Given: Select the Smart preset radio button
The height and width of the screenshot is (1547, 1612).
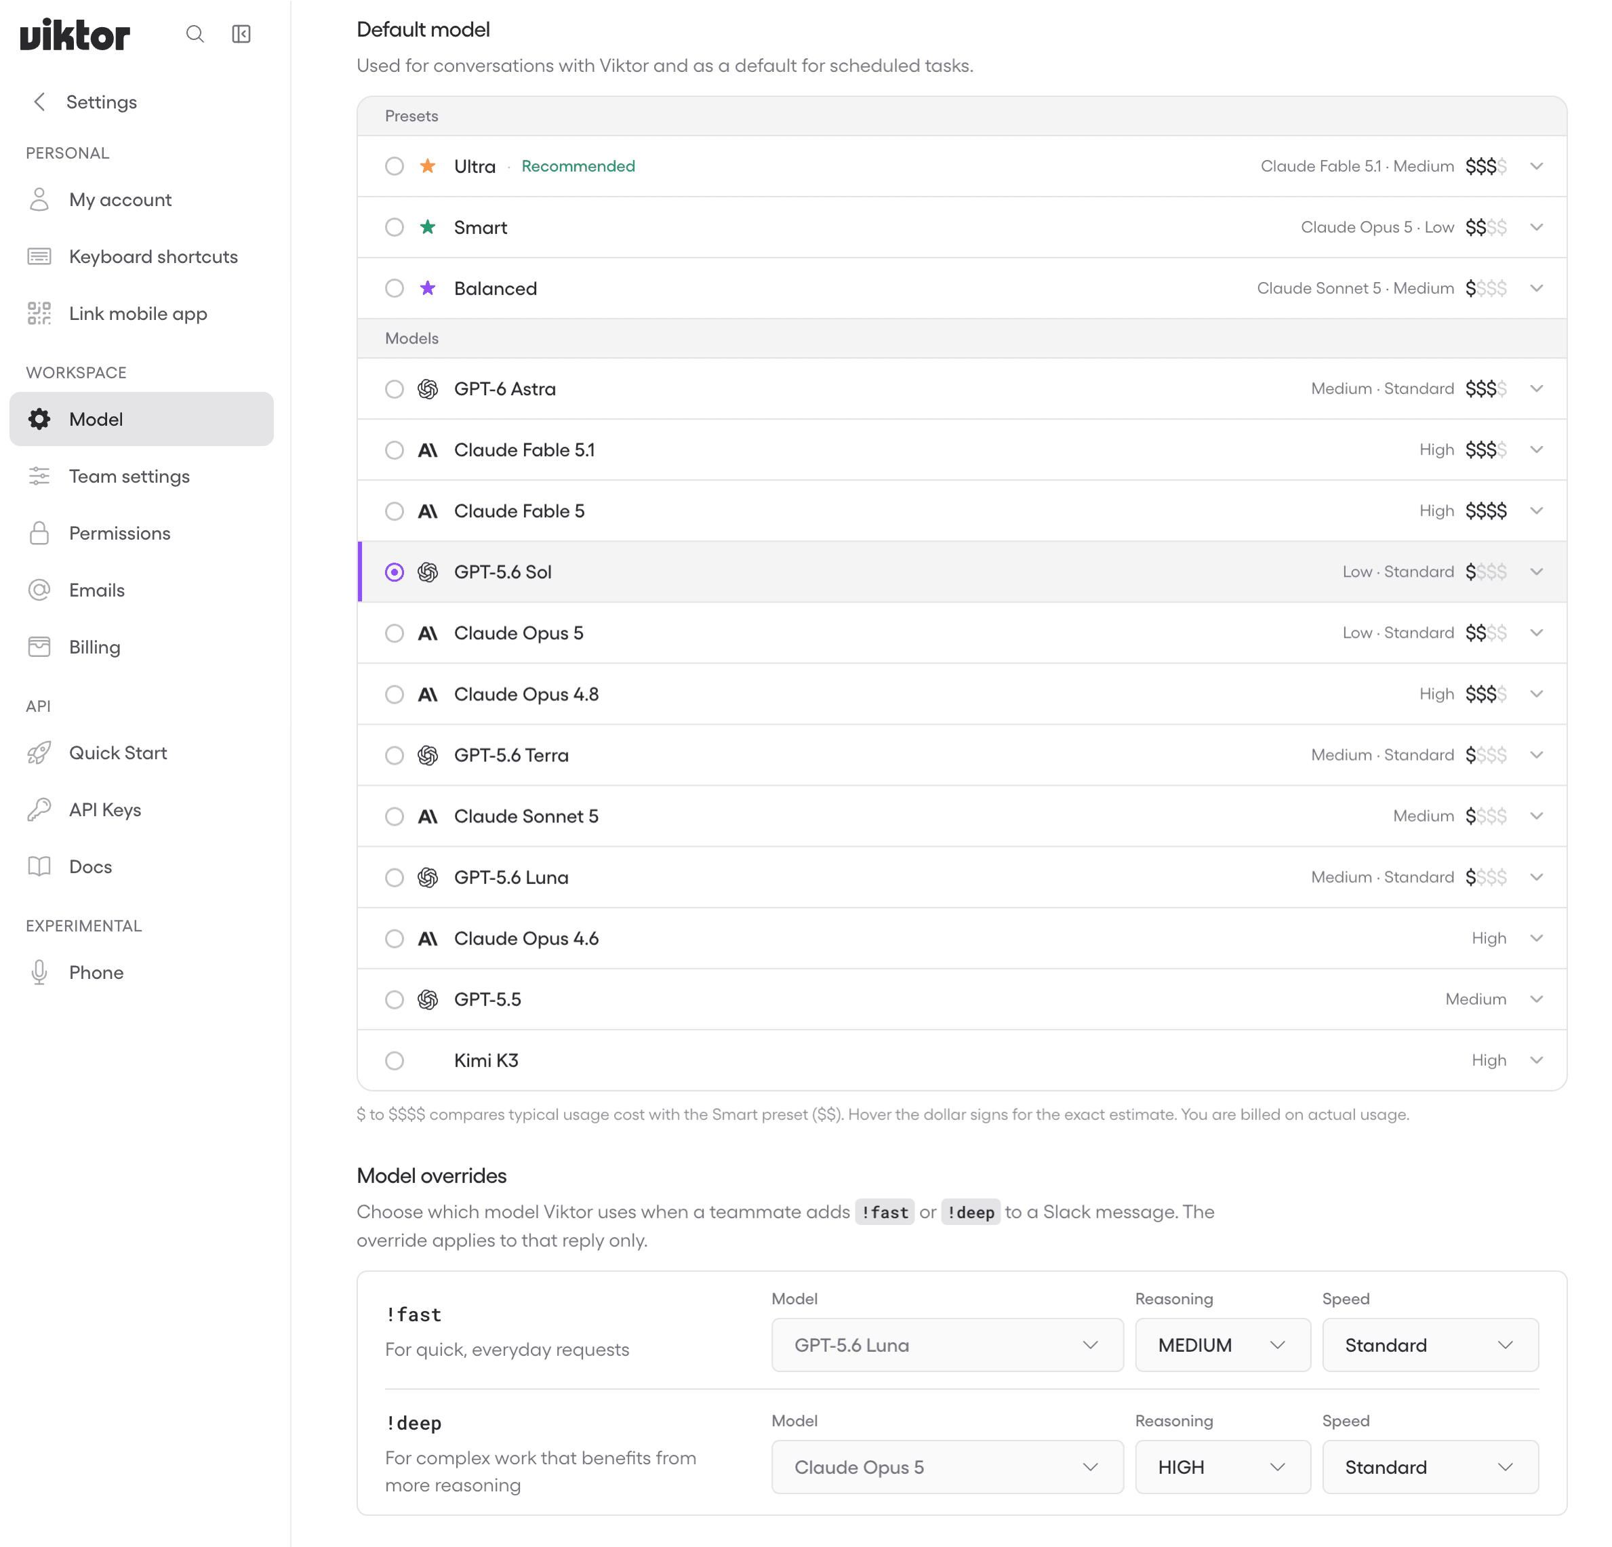Looking at the screenshot, I should tap(395, 227).
